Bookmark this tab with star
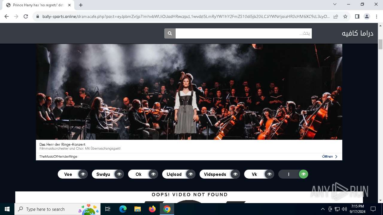 345,16
